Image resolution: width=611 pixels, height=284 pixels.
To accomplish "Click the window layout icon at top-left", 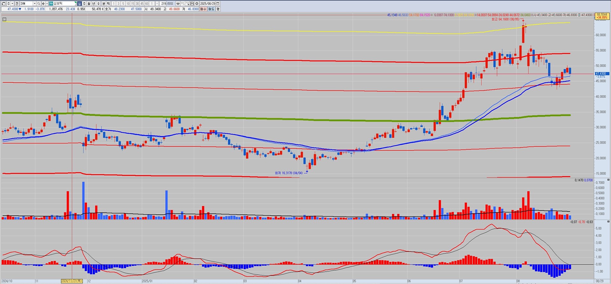I will (x=3, y=3).
